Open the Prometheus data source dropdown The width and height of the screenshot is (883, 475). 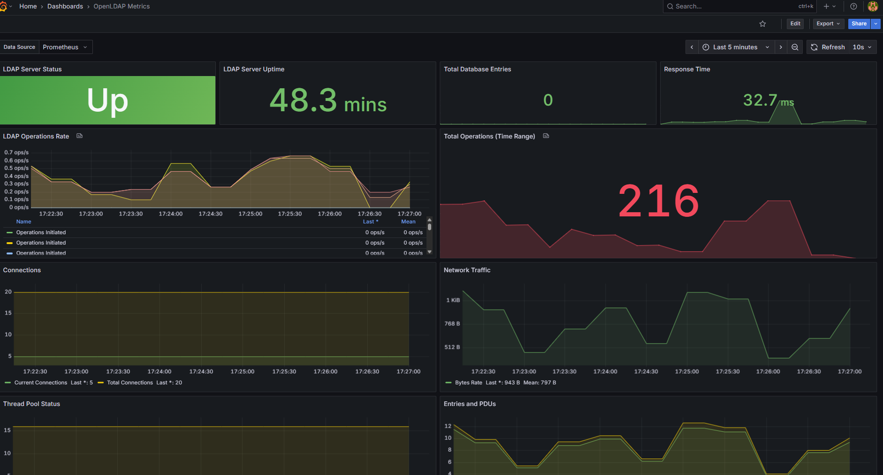coord(65,47)
